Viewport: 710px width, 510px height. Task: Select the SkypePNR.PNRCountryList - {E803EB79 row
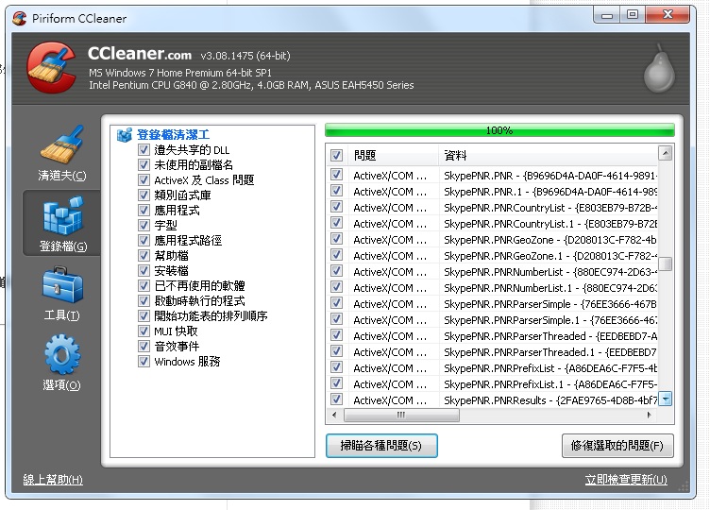pyautogui.click(x=492, y=208)
